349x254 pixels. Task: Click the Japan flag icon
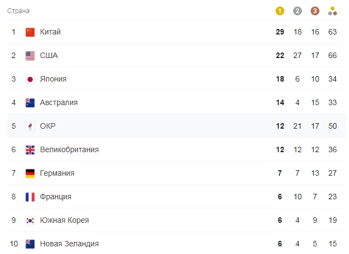click(x=30, y=79)
